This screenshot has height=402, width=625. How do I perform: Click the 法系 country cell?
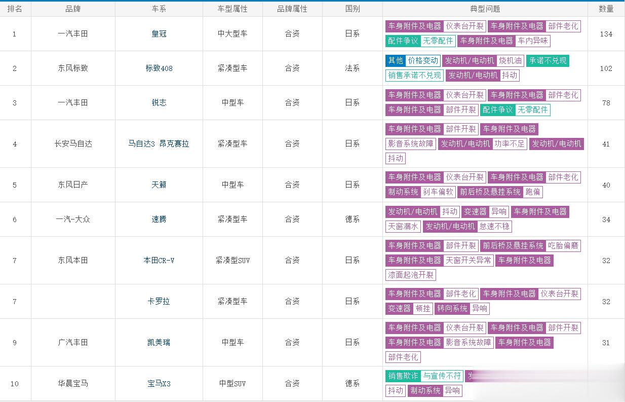click(x=353, y=68)
